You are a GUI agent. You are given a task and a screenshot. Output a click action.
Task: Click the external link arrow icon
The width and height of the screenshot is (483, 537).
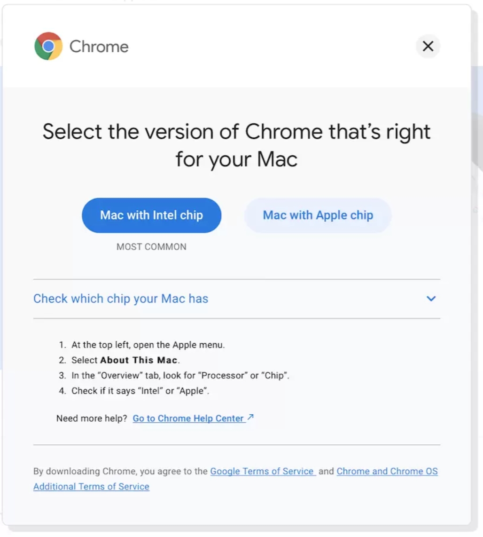tap(250, 417)
